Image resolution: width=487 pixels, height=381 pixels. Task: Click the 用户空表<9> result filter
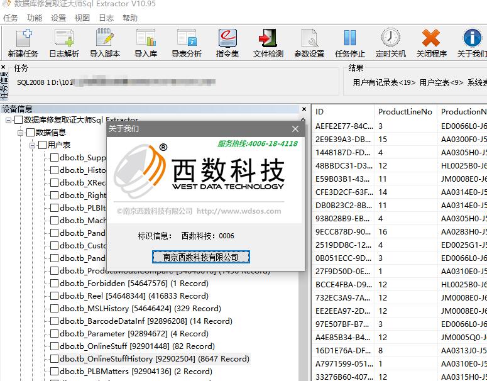441,82
